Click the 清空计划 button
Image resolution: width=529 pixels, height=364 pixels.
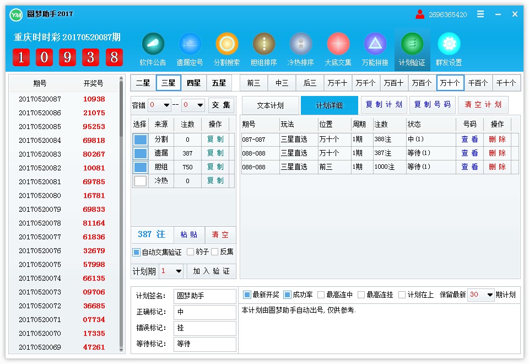click(x=483, y=105)
